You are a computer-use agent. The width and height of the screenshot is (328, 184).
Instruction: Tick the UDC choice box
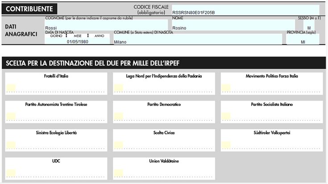click(x=11, y=173)
